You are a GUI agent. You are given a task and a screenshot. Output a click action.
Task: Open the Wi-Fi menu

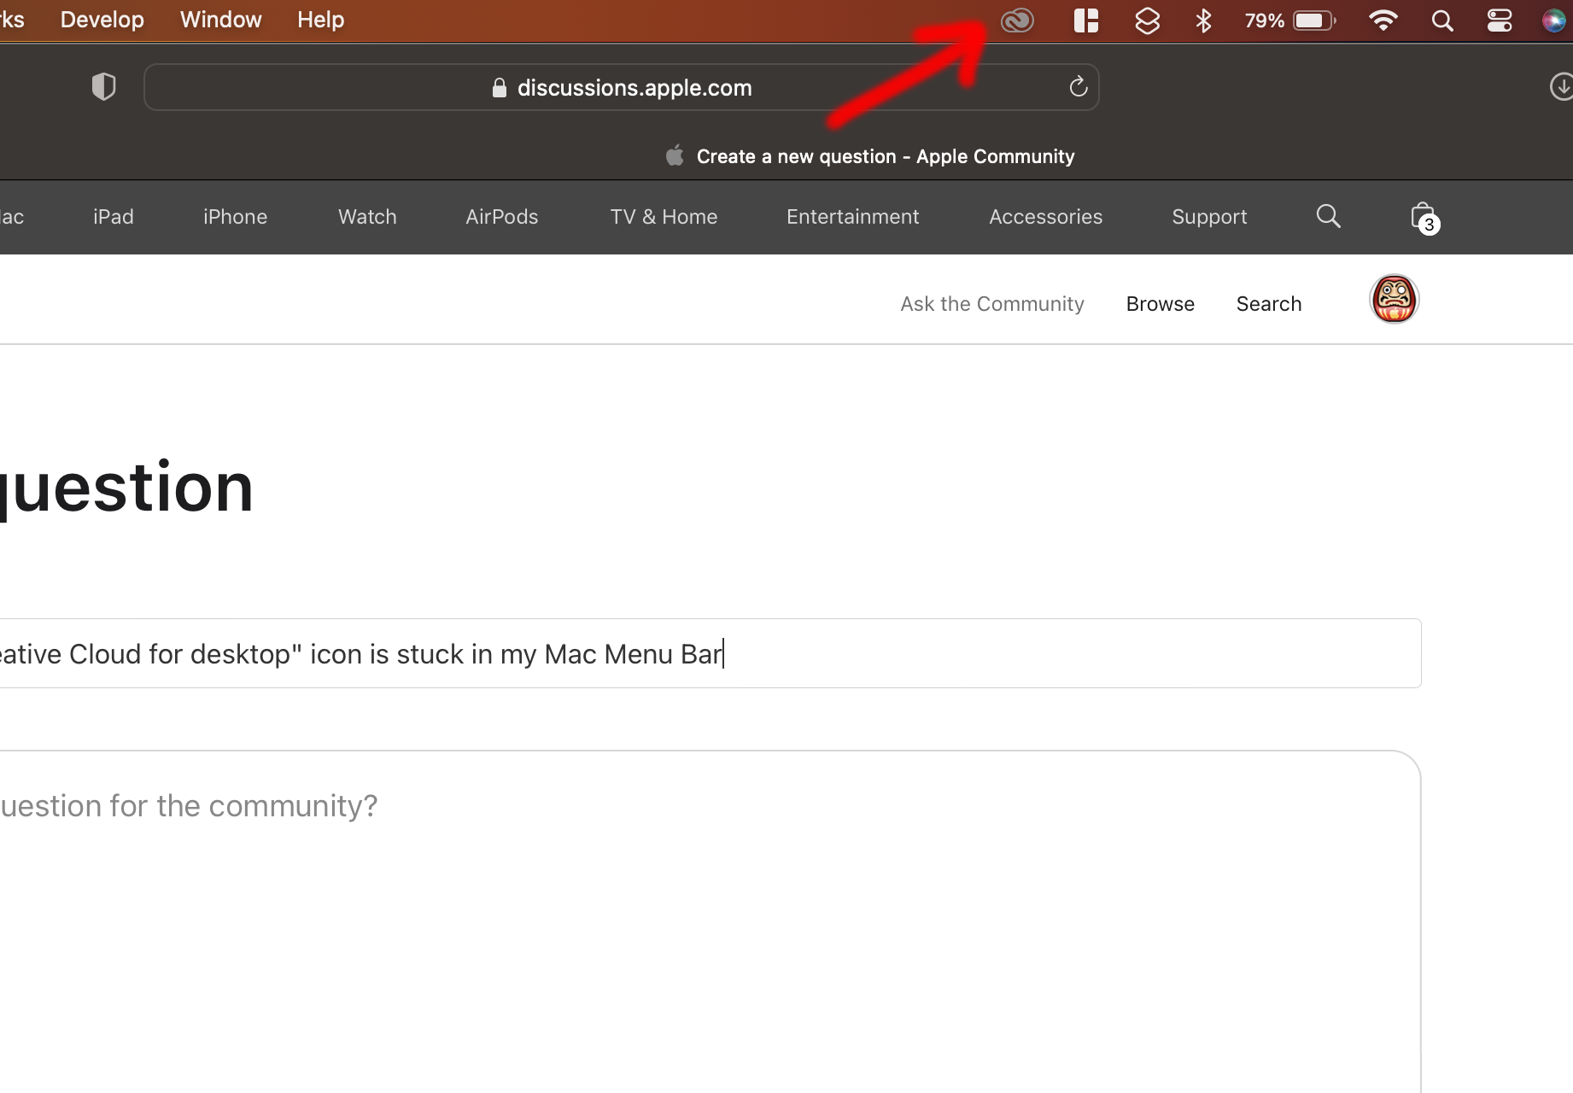coord(1383,20)
